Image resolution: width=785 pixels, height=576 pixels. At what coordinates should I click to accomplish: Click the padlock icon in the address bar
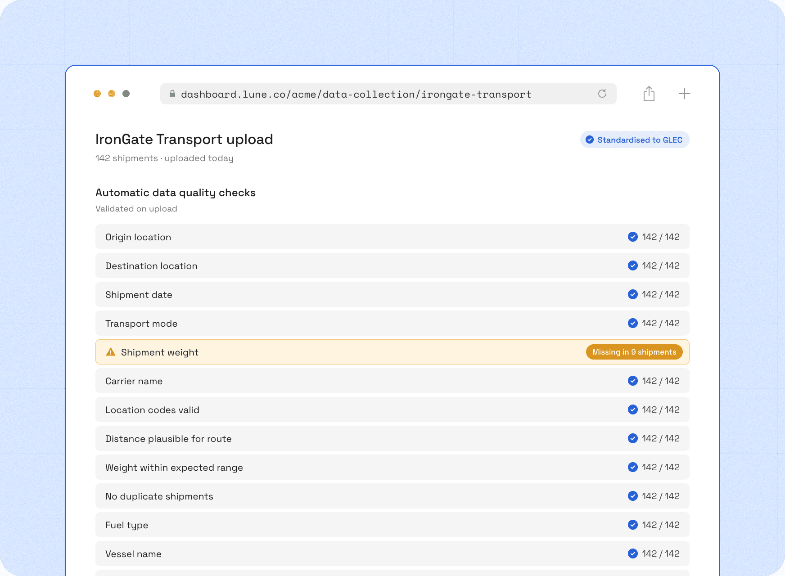pos(172,94)
